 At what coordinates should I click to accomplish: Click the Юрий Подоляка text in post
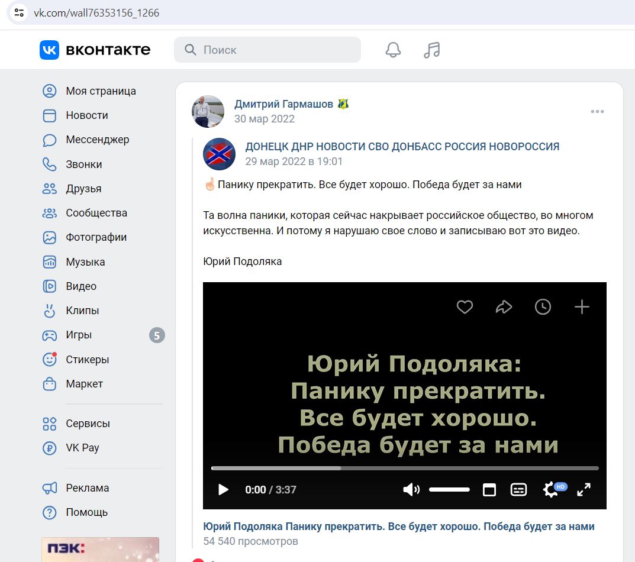pyautogui.click(x=242, y=261)
